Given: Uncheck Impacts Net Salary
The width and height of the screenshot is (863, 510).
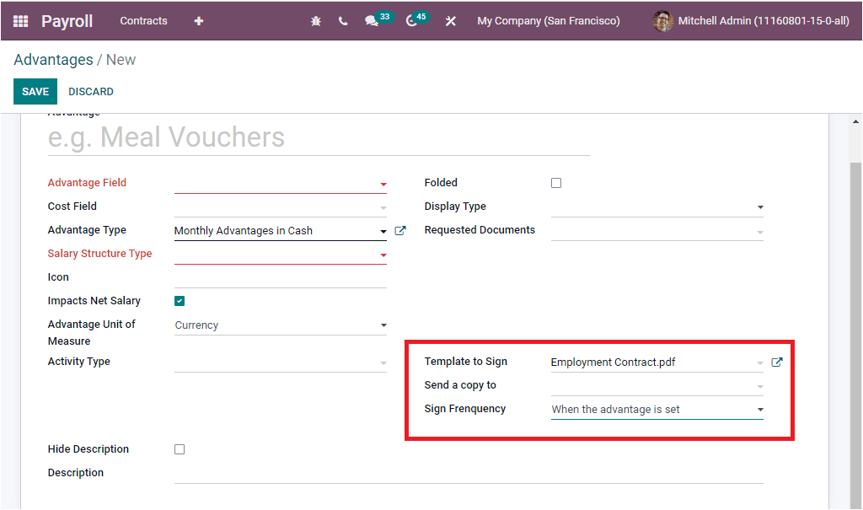Looking at the screenshot, I should [x=180, y=300].
